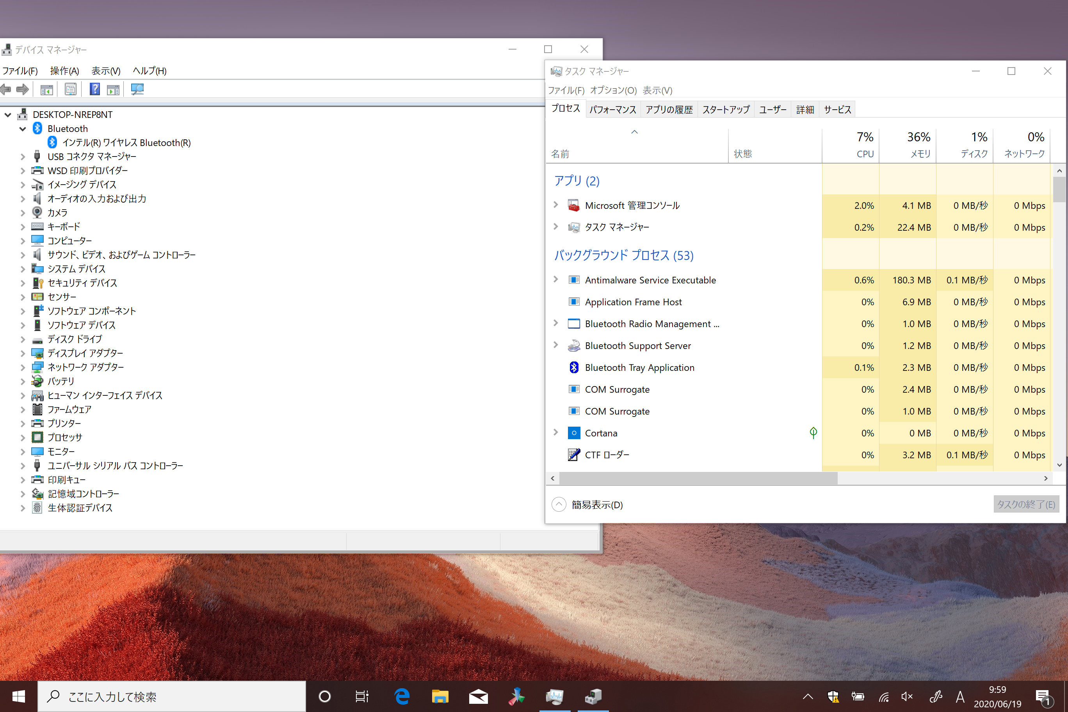Click the Cortana circle icon on taskbar

tap(325, 696)
